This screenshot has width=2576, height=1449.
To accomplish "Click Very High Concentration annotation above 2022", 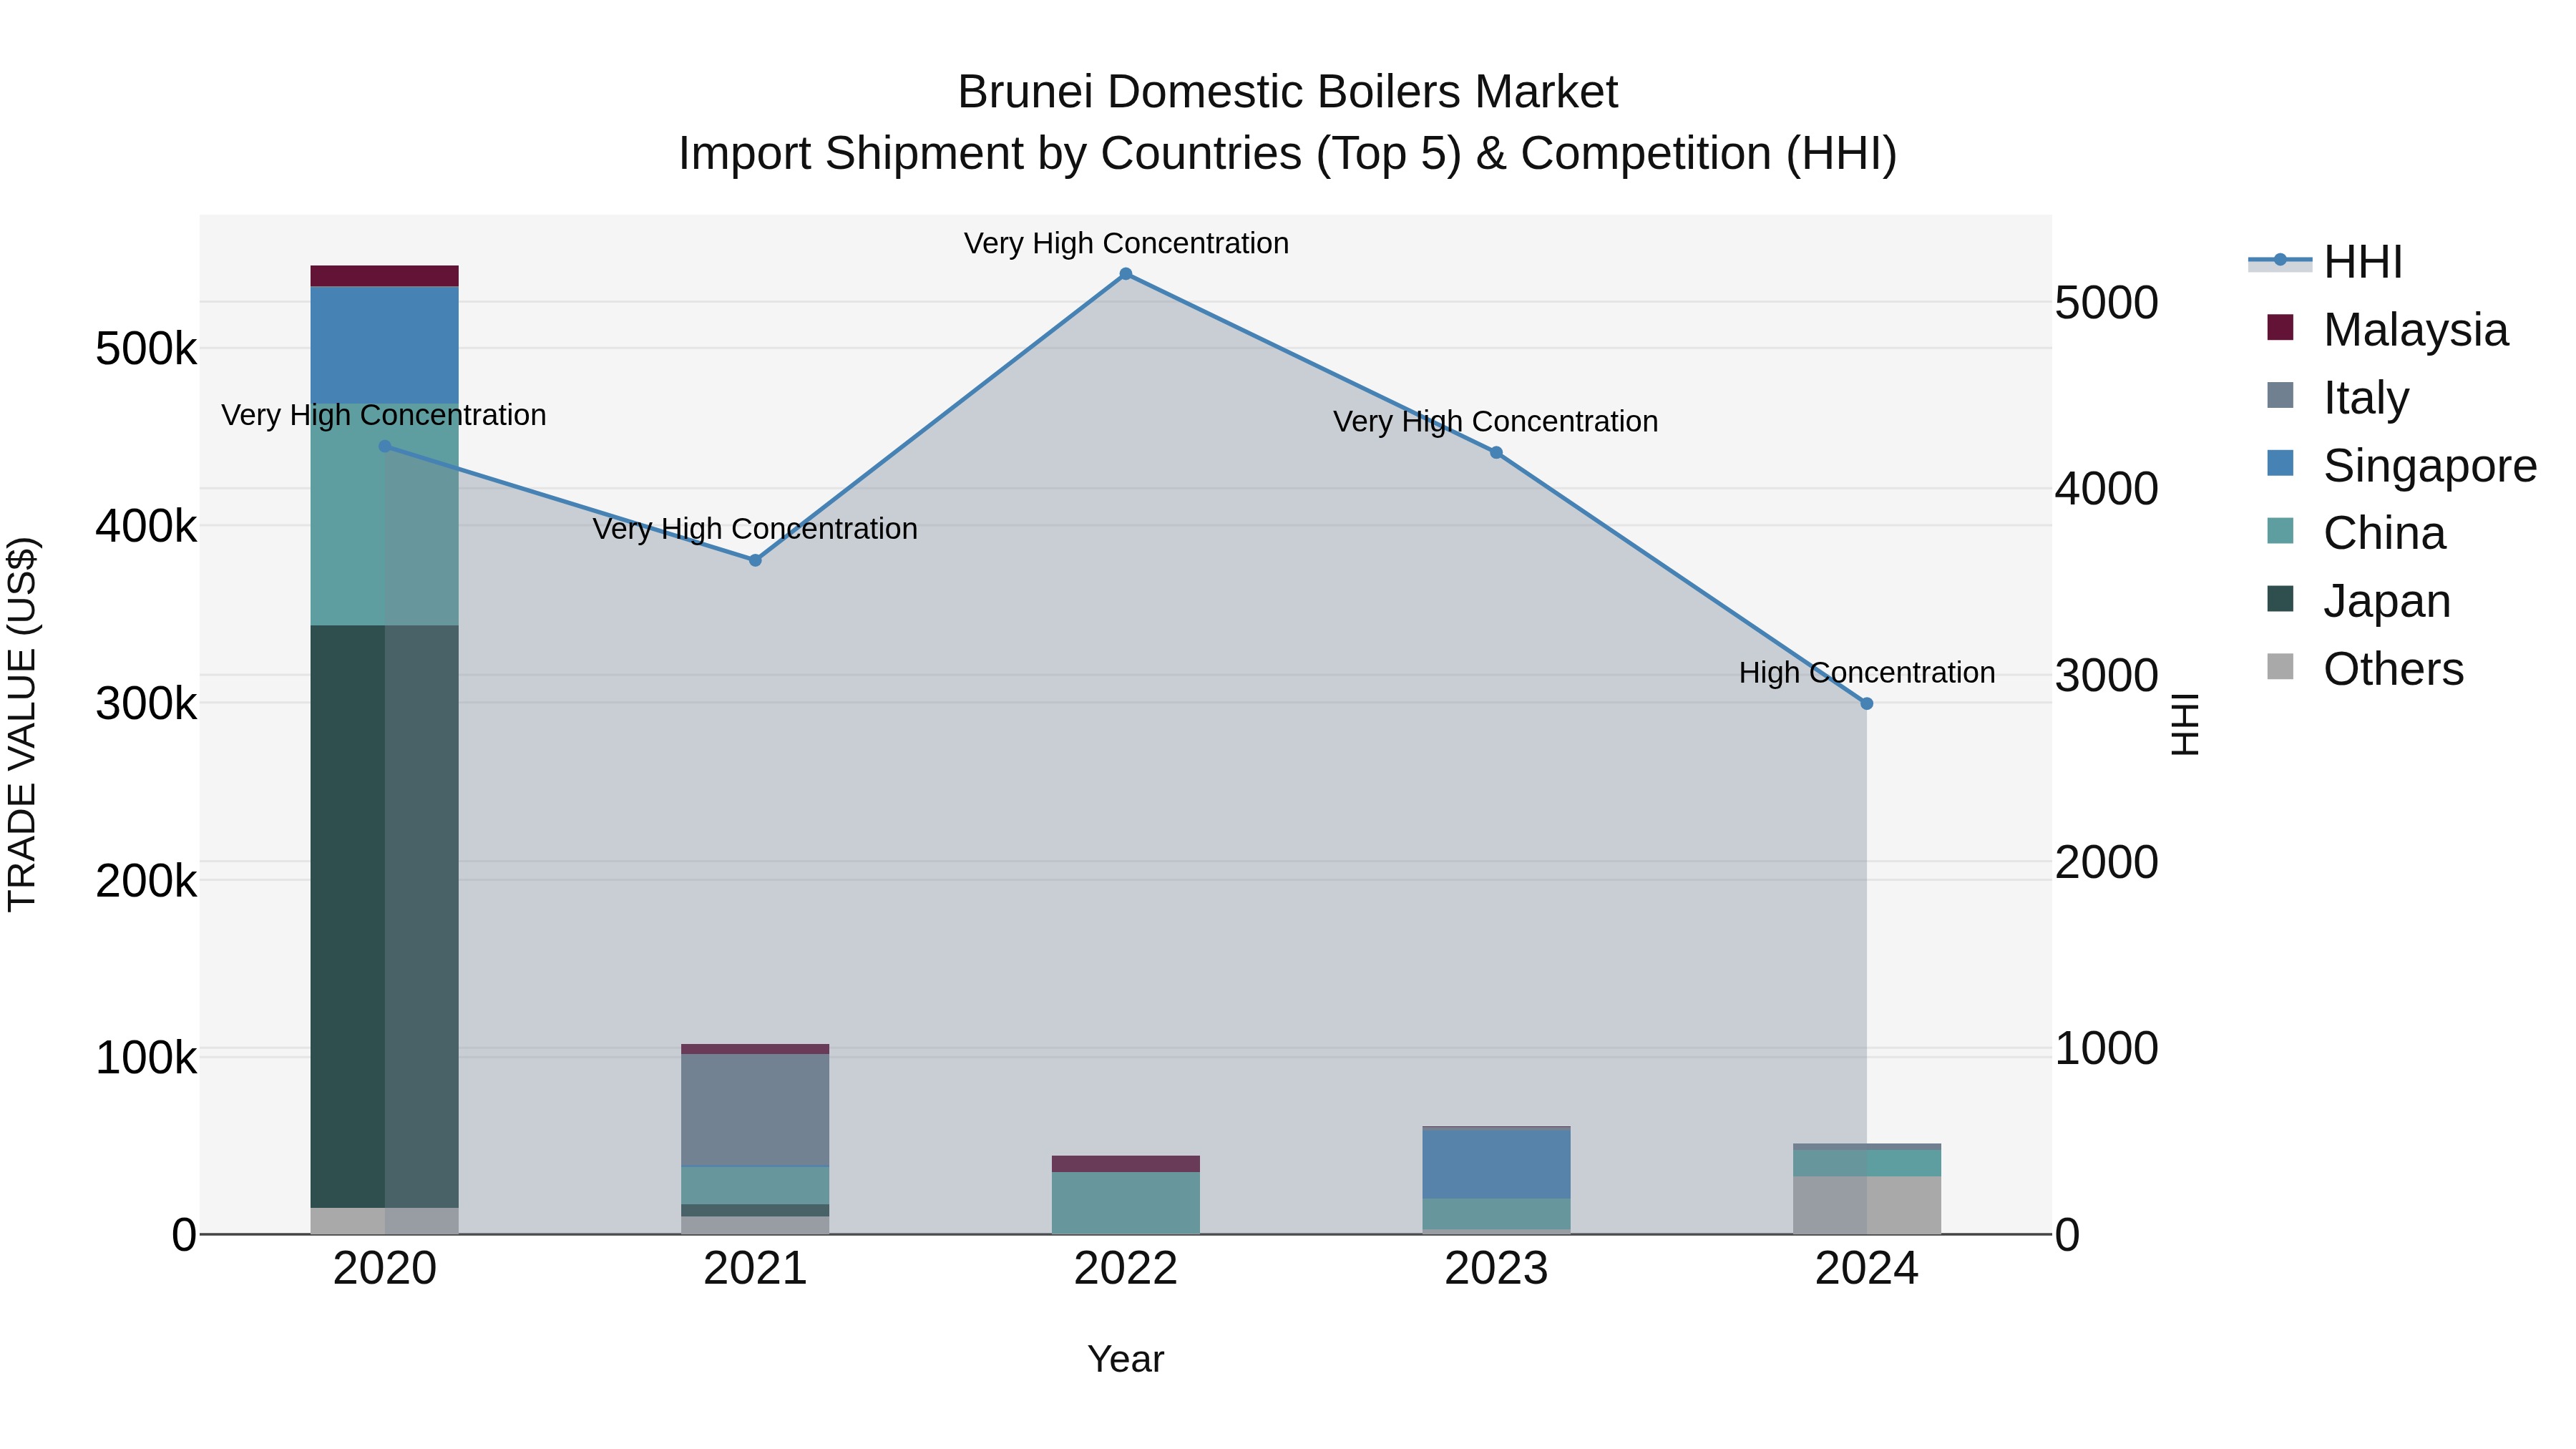I will [x=1126, y=243].
